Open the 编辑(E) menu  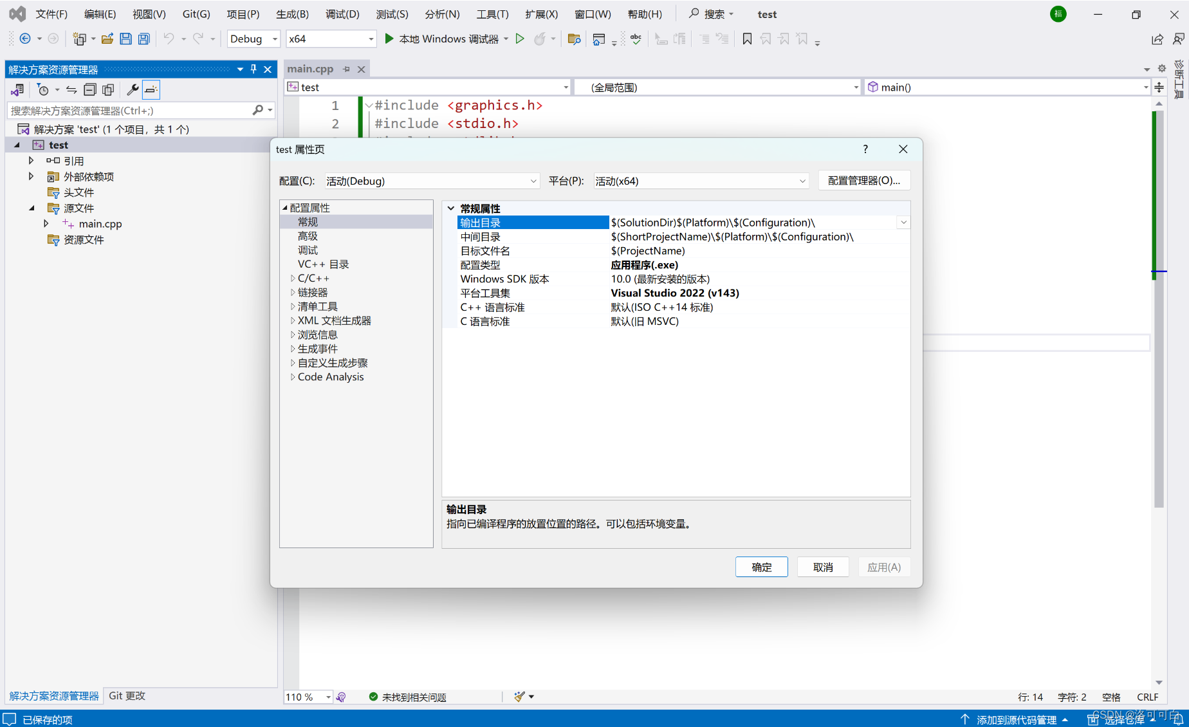click(x=100, y=14)
